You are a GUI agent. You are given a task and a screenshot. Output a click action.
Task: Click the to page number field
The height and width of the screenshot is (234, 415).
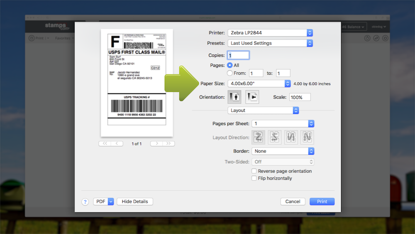283,73
